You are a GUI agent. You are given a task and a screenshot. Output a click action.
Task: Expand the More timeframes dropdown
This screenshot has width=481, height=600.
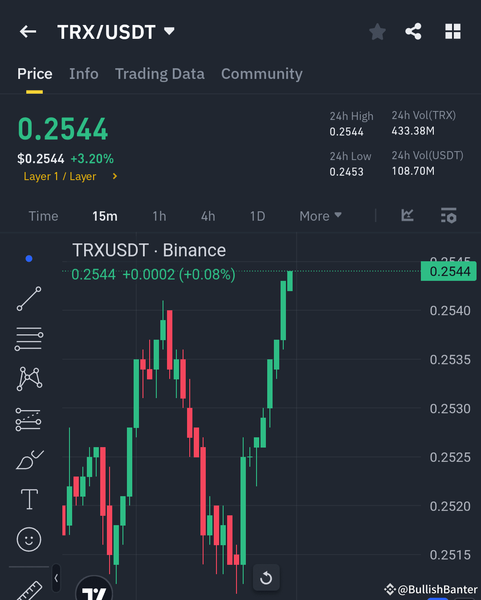[x=320, y=216]
